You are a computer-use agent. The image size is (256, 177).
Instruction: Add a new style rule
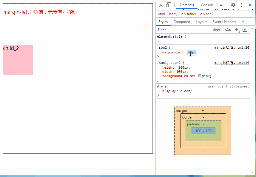[x=237, y=30]
